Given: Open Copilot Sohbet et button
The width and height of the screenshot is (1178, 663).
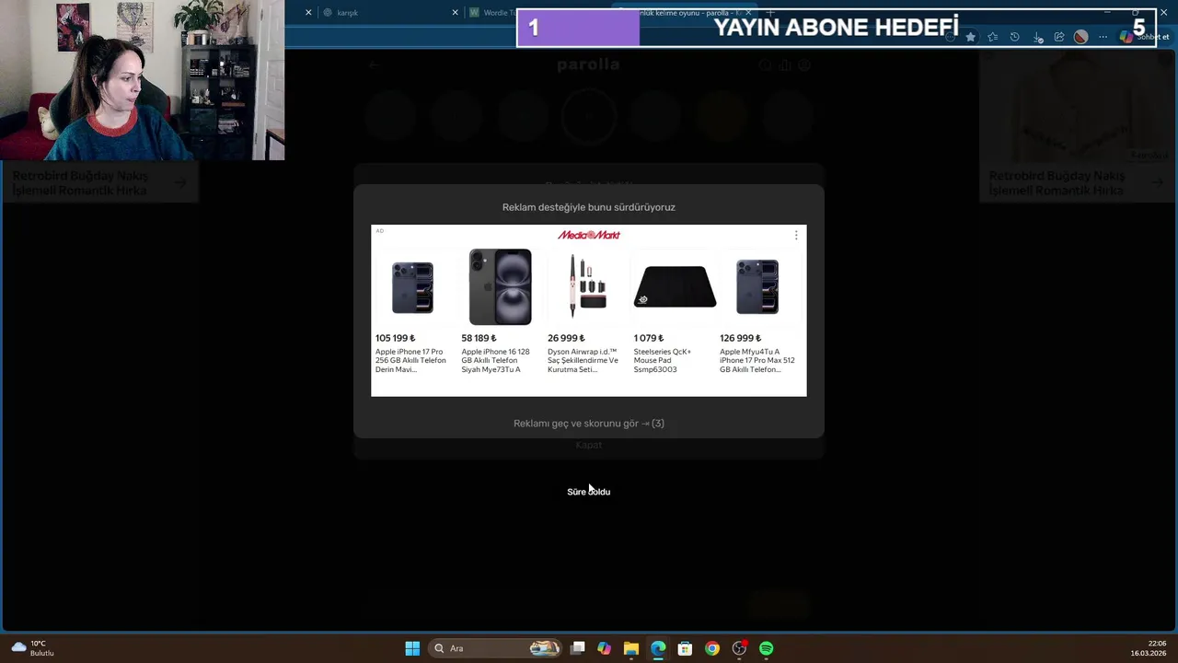Looking at the screenshot, I should point(1143,37).
